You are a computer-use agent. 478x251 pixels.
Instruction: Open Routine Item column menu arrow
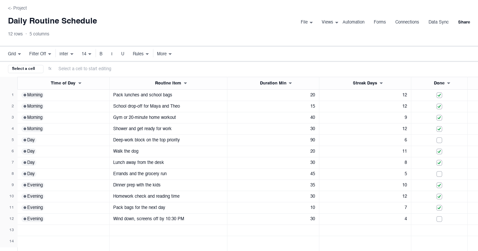point(185,83)
